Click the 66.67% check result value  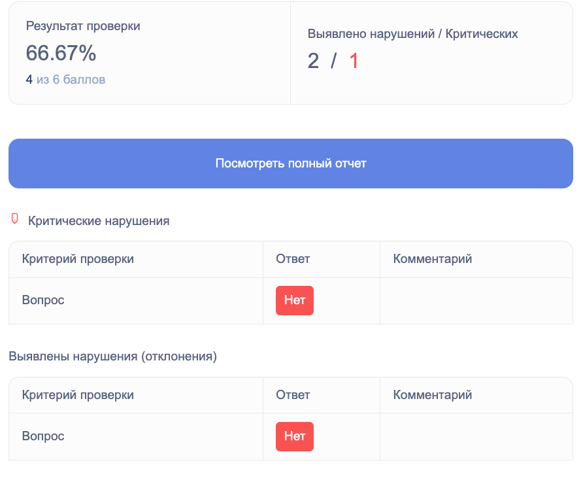(61, 54)
